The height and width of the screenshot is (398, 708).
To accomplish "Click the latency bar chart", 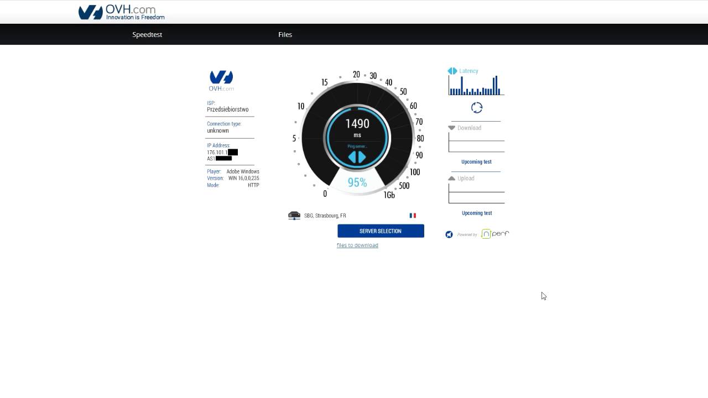I will pos(476,86).
